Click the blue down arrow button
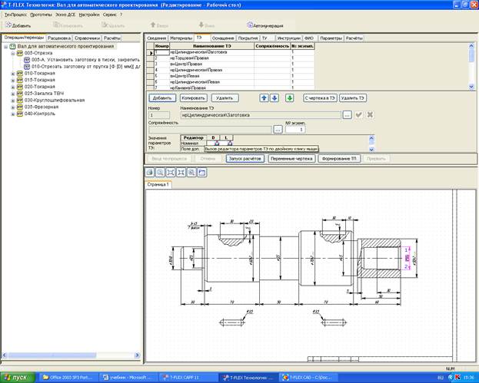 pos(274,98)
